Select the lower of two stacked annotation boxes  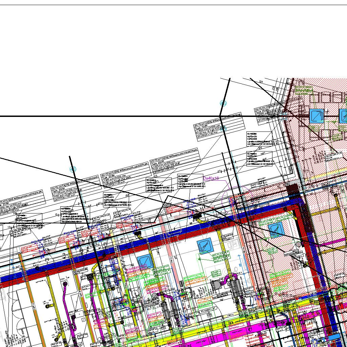(259, 159)
